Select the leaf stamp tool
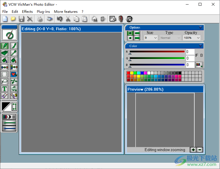The image size is (220, 169). [x=14, y=82]
